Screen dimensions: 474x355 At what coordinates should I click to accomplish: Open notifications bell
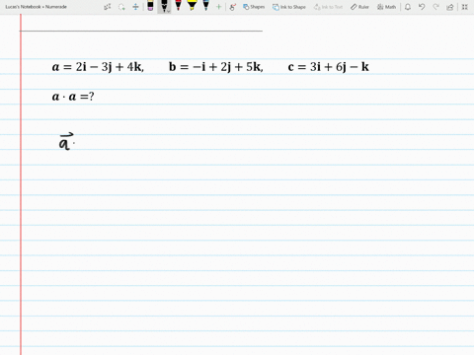(408, 7)
